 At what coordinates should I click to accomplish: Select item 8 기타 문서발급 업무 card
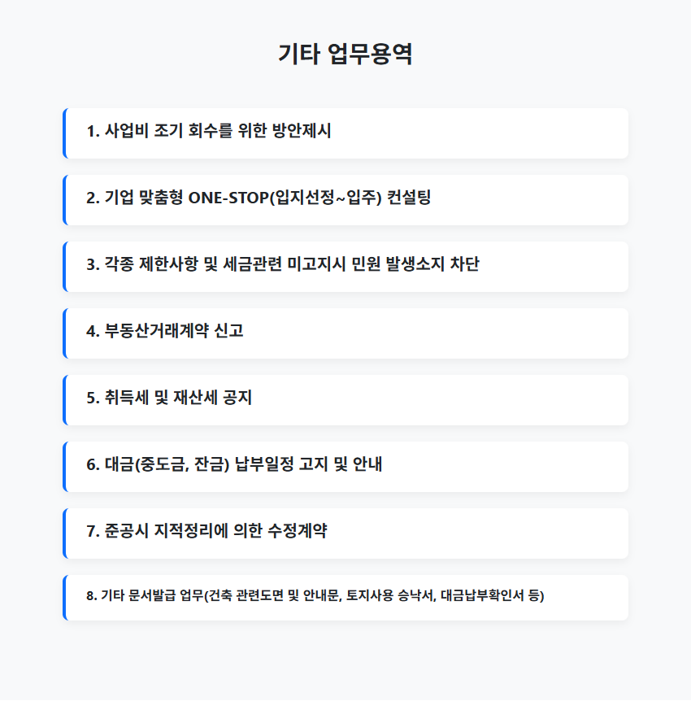345,597
